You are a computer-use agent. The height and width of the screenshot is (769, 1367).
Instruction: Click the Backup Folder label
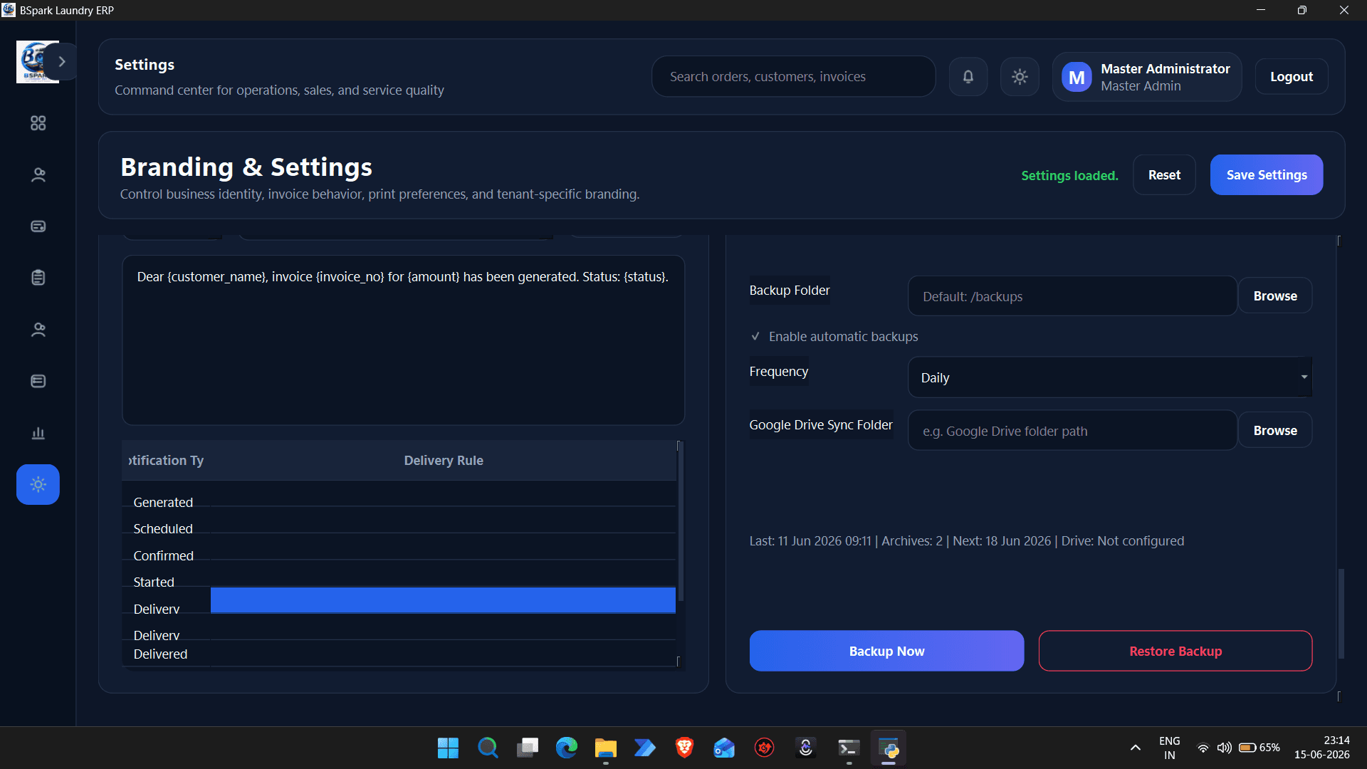[790, 291]
